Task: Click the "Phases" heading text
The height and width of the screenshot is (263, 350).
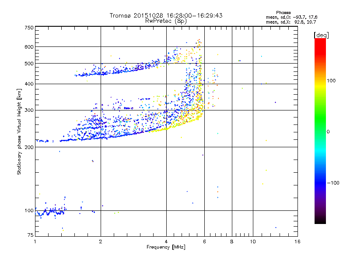Action: point(283,13)
